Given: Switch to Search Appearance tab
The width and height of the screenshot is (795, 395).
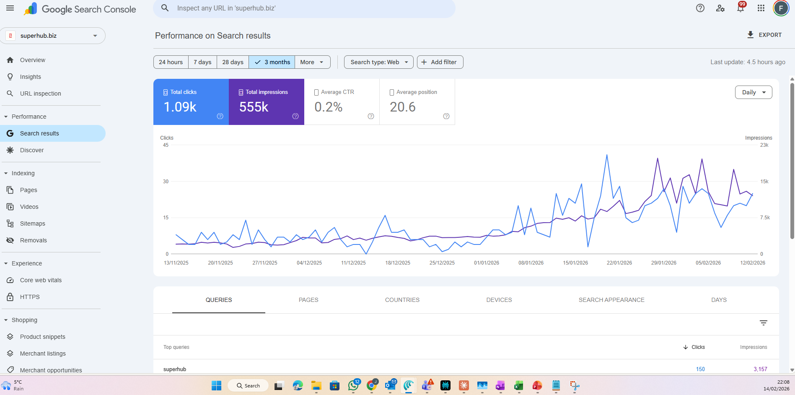Looking at the screenshot, I should pyautogui.click(x=611, y=300).
